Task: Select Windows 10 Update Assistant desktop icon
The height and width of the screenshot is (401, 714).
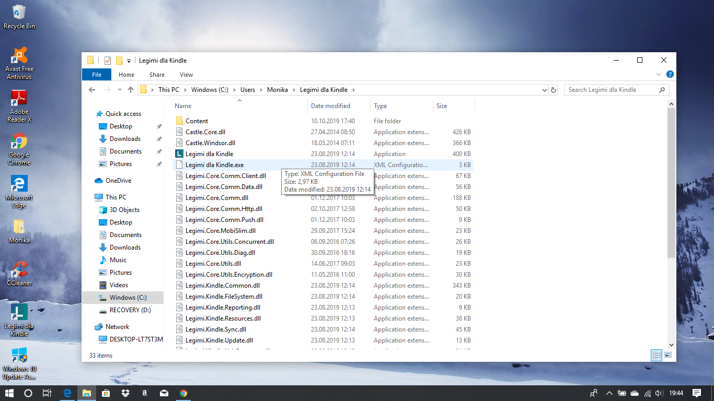Action: [x=19, y=363]
